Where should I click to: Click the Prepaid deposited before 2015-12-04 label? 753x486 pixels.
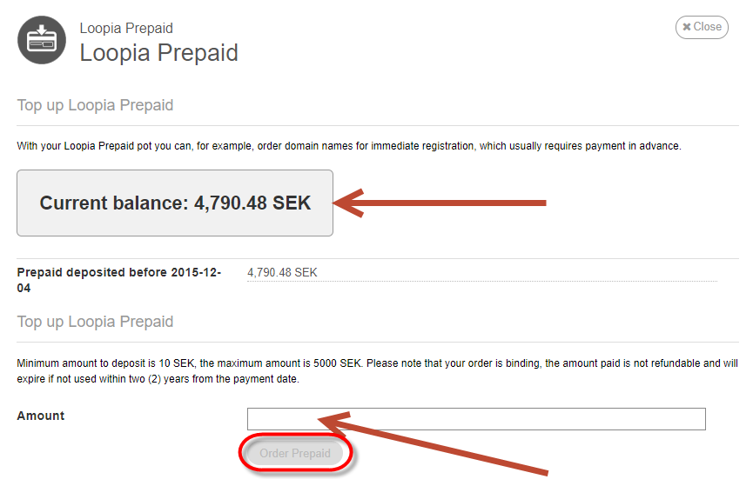pos(119,280)
